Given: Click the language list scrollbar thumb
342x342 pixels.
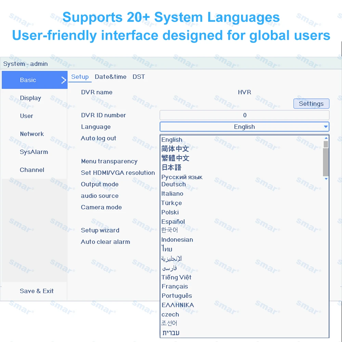Looking at the screenshot, I should click(326, 158).
